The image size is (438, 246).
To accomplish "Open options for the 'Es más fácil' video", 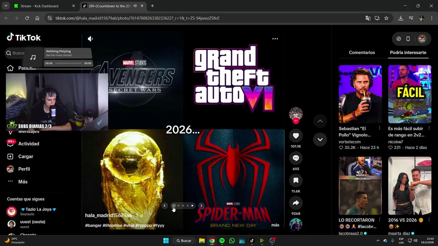I will pyautogui.click(x=429, y=128).
